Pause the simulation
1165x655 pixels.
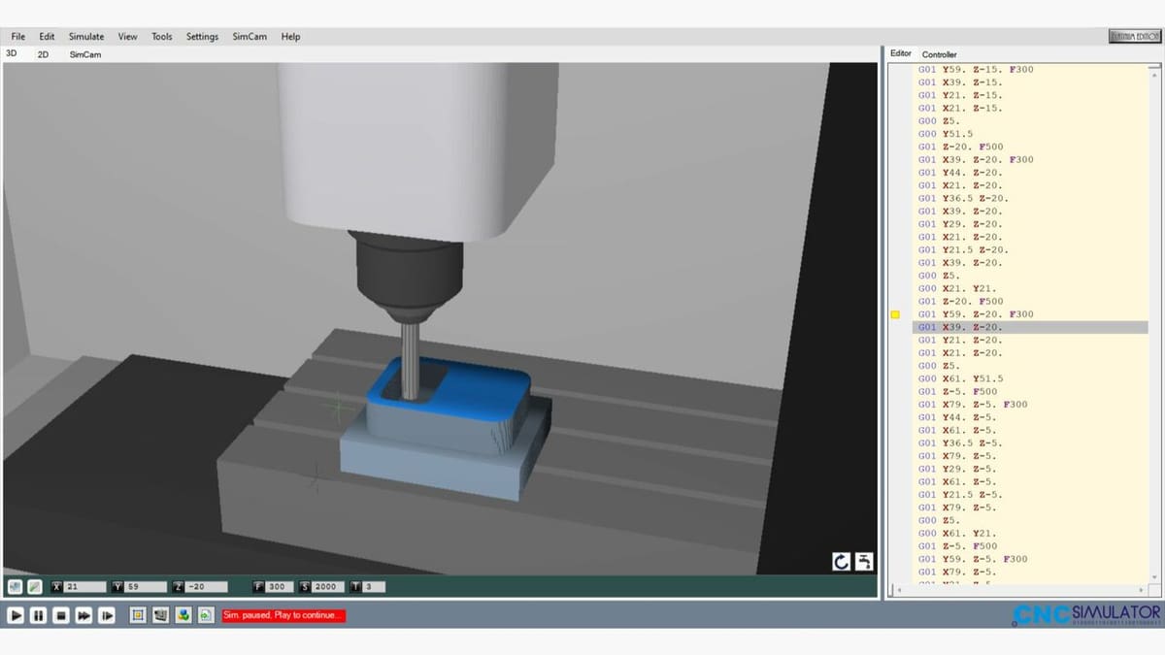[38, 615]
